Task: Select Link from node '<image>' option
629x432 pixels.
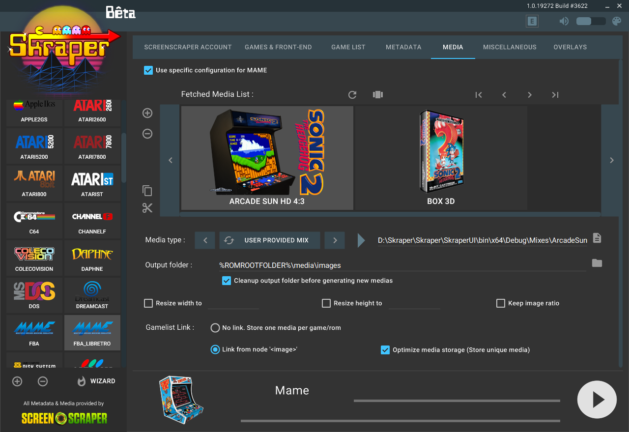Action: point(215,349)
